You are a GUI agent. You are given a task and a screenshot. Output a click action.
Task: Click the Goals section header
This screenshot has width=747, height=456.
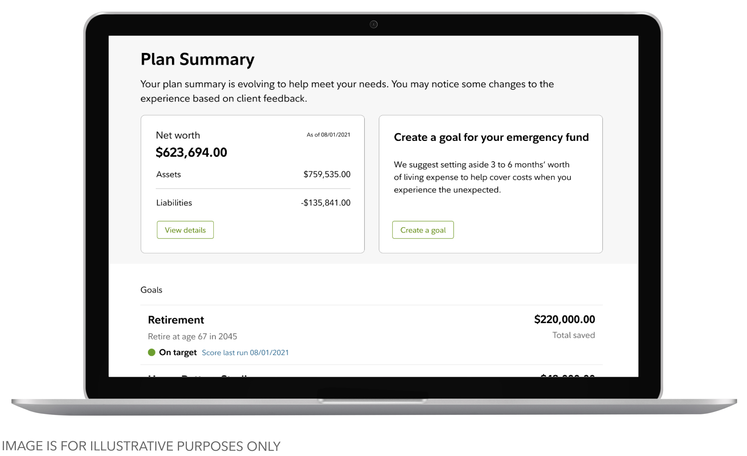pyautogui.click(x=151, y=290)
